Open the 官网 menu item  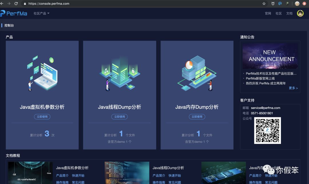coord(268,13)
